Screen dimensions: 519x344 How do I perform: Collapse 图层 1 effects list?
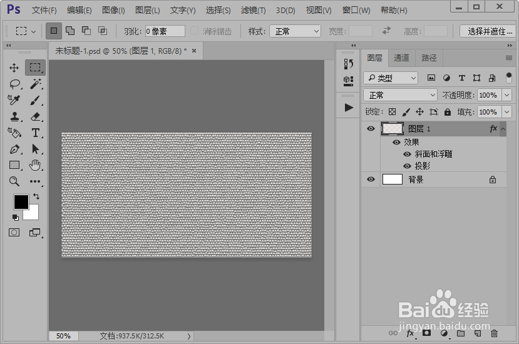tap(503, 129)
